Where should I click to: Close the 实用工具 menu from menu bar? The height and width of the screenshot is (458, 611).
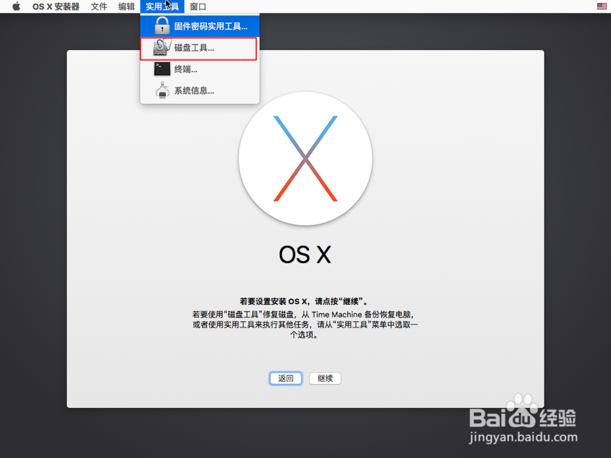coord(162,7)
